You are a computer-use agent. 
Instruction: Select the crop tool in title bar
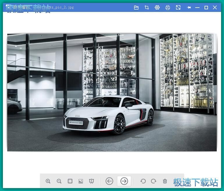click(x=147, y=8)
